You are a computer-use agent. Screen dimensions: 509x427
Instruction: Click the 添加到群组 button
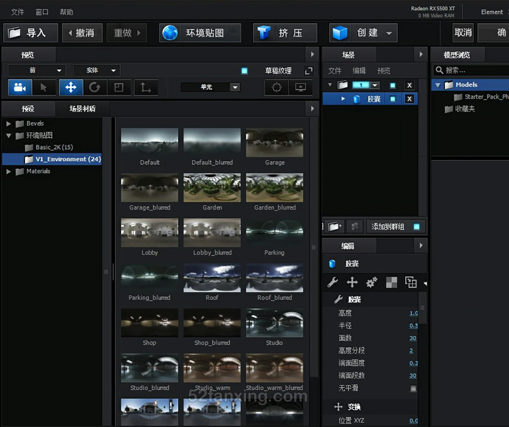pyautogui.click(x=396, y=226)
